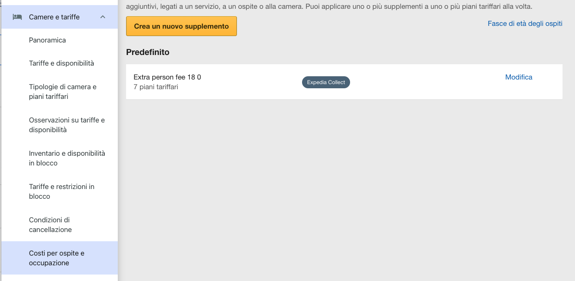The image size is (575, 281).
Task: Click Modifica for Extra person fee
Action: click(x=519, y=77)
